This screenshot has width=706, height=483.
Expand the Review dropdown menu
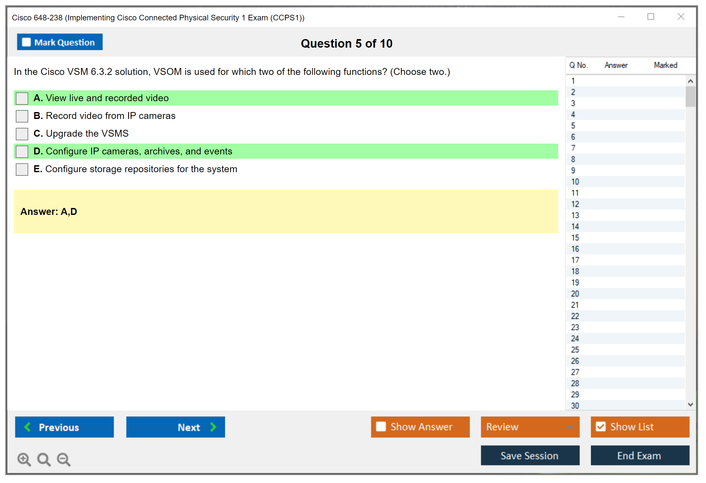(x=570, y=427)
